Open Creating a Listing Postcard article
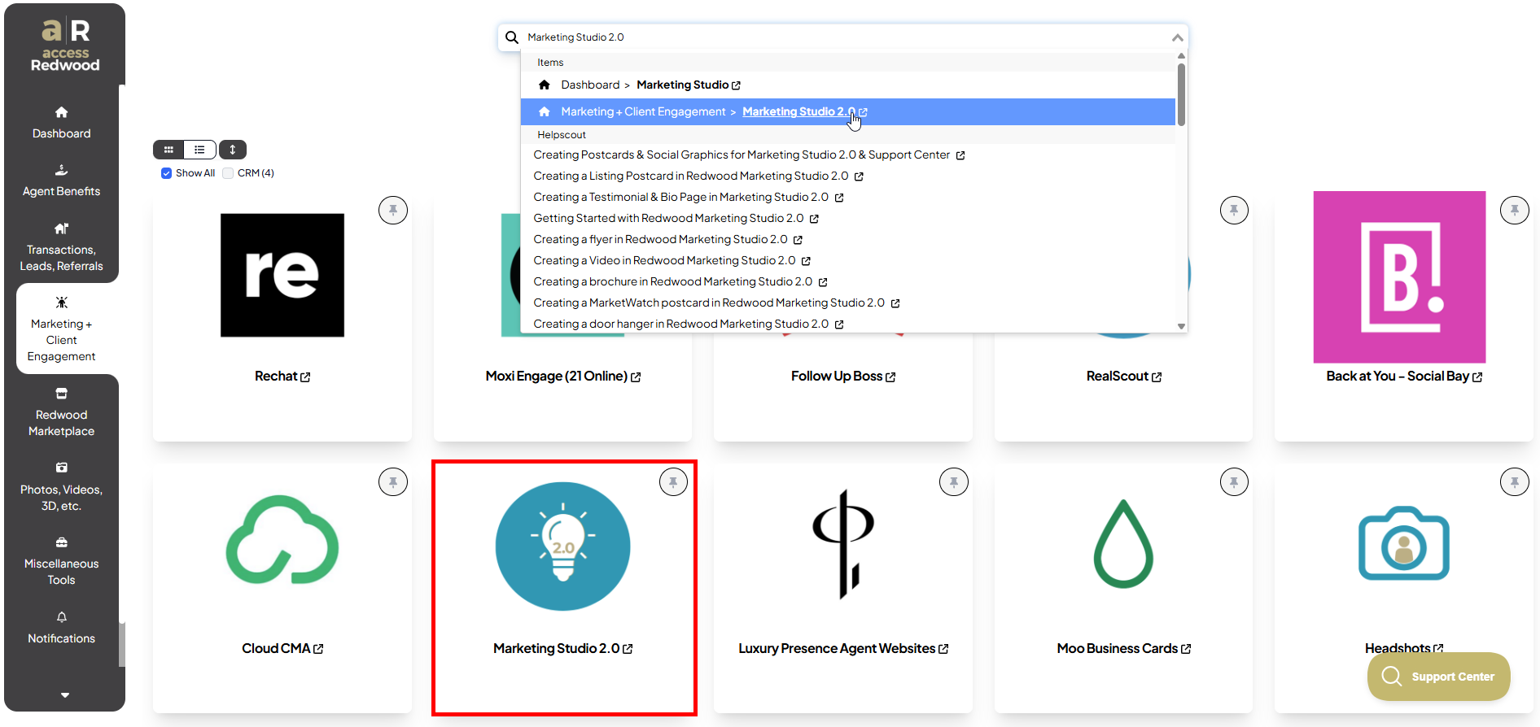The image size is (1540, 727). tap(691, 176)
